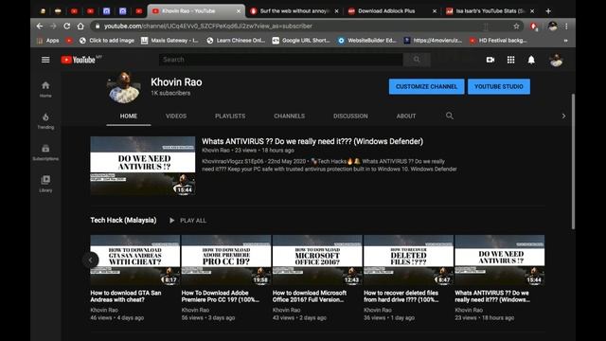Click YOUTUBE STUDIO button

[499, 86]
